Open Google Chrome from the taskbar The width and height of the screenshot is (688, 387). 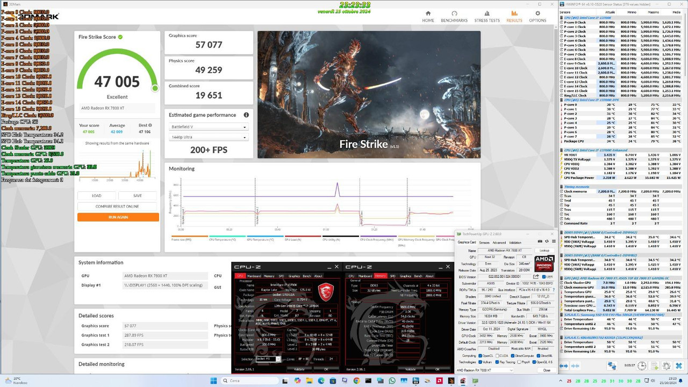point(356,381)
